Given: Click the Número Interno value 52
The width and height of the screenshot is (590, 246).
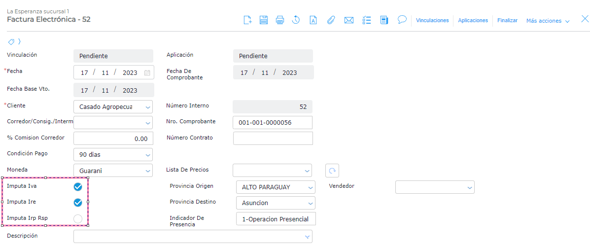Looking at the screenshot, I should pyautogui.click(x=273, y=107).
